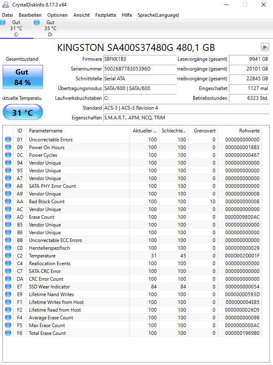This screenshot has height=365, width=273.
Task: Click the B5 Vendor Unique row name
Action: point(45,224)
